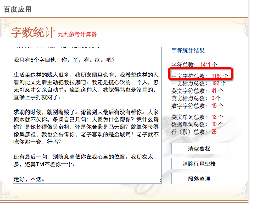Click the 数据单词总数 10 result

[197, 124]
